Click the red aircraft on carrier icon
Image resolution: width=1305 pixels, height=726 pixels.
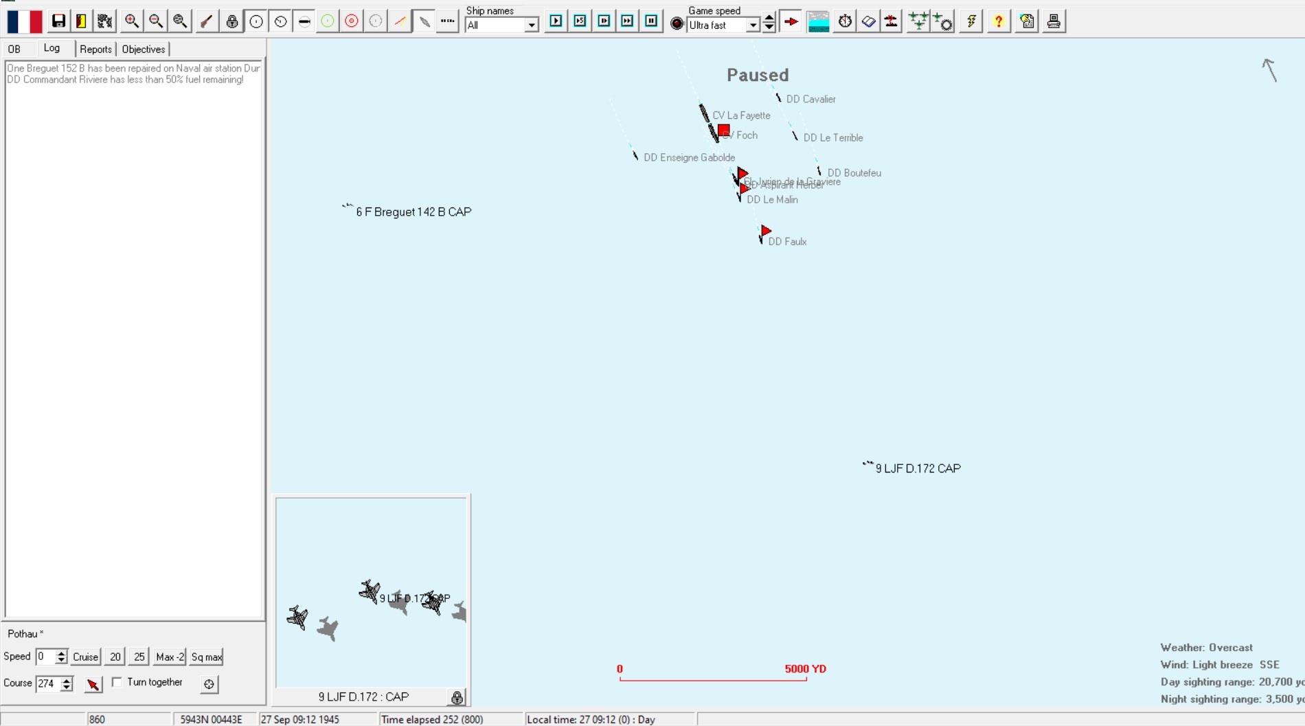892,22
